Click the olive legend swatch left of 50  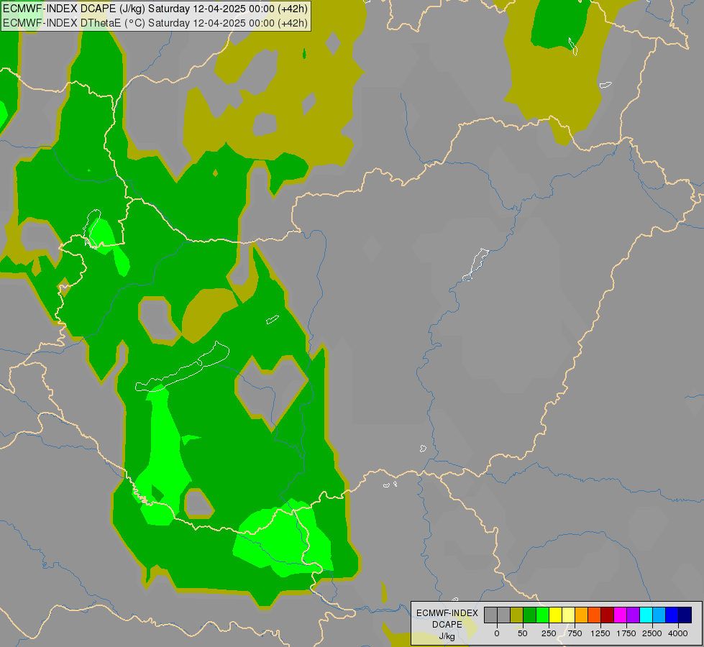click(516, 615)
